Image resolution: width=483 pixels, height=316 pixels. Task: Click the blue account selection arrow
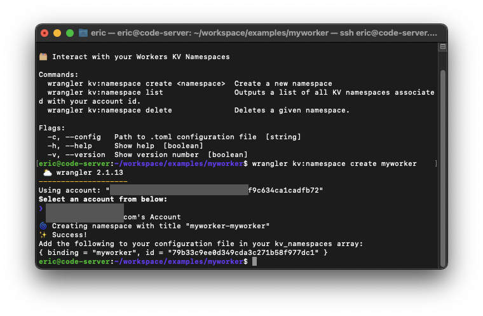(41, 208)
